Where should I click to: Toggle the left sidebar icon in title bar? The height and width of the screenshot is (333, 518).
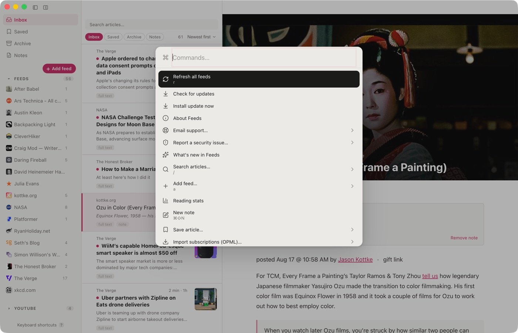click(35, 7)
